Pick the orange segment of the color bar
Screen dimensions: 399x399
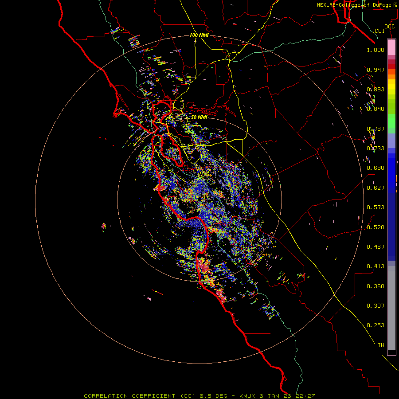click(391, 77)
